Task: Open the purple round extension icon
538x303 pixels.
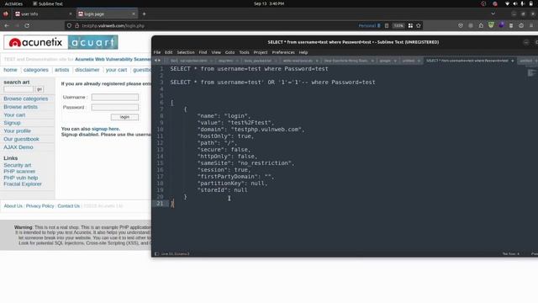Action: (501, 25)
